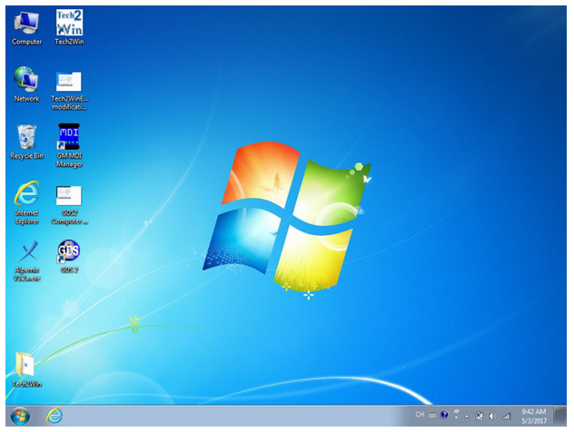The width and height of the screenshot is (574, 432).
Task: Open Internet Explorer desktop shortcut
Action: point(26,202)
